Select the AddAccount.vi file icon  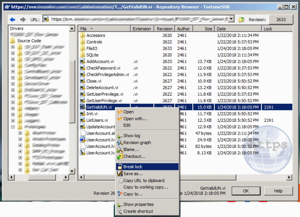83,61
